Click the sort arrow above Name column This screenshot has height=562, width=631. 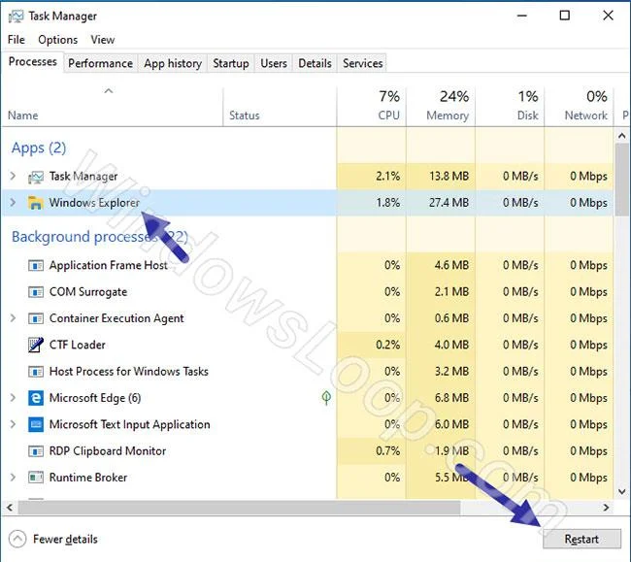[x=109, y=91]
